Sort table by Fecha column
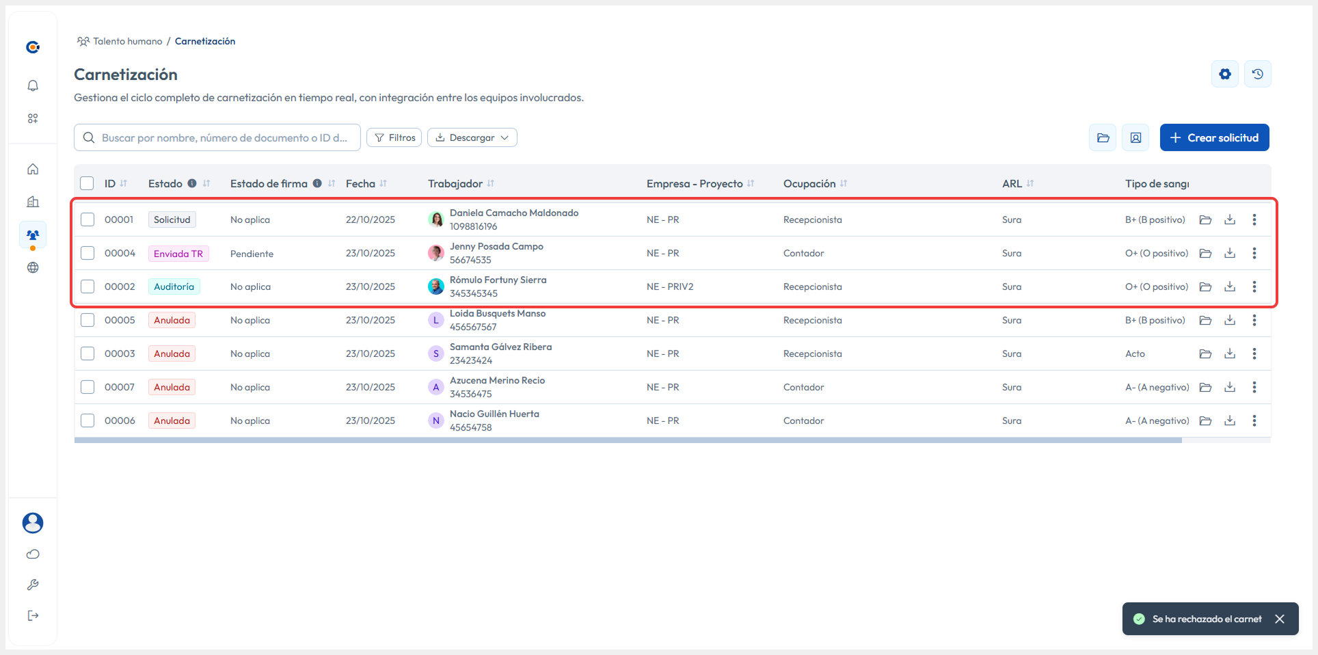The height and width of the screenshot is (655, 1318). pyautogui.click(x=383, y=183)
